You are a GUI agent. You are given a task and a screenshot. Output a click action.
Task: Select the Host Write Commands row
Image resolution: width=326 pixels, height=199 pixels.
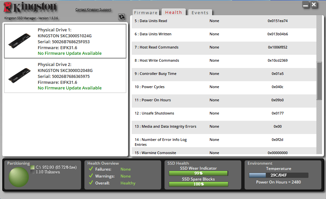click(x=224, y=61)
